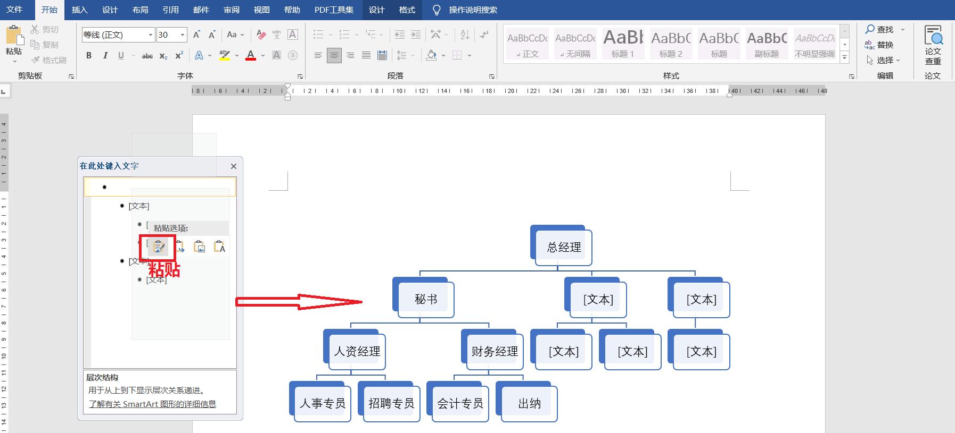Open the 论文查重 paper check tool

(x=933, y=45)
